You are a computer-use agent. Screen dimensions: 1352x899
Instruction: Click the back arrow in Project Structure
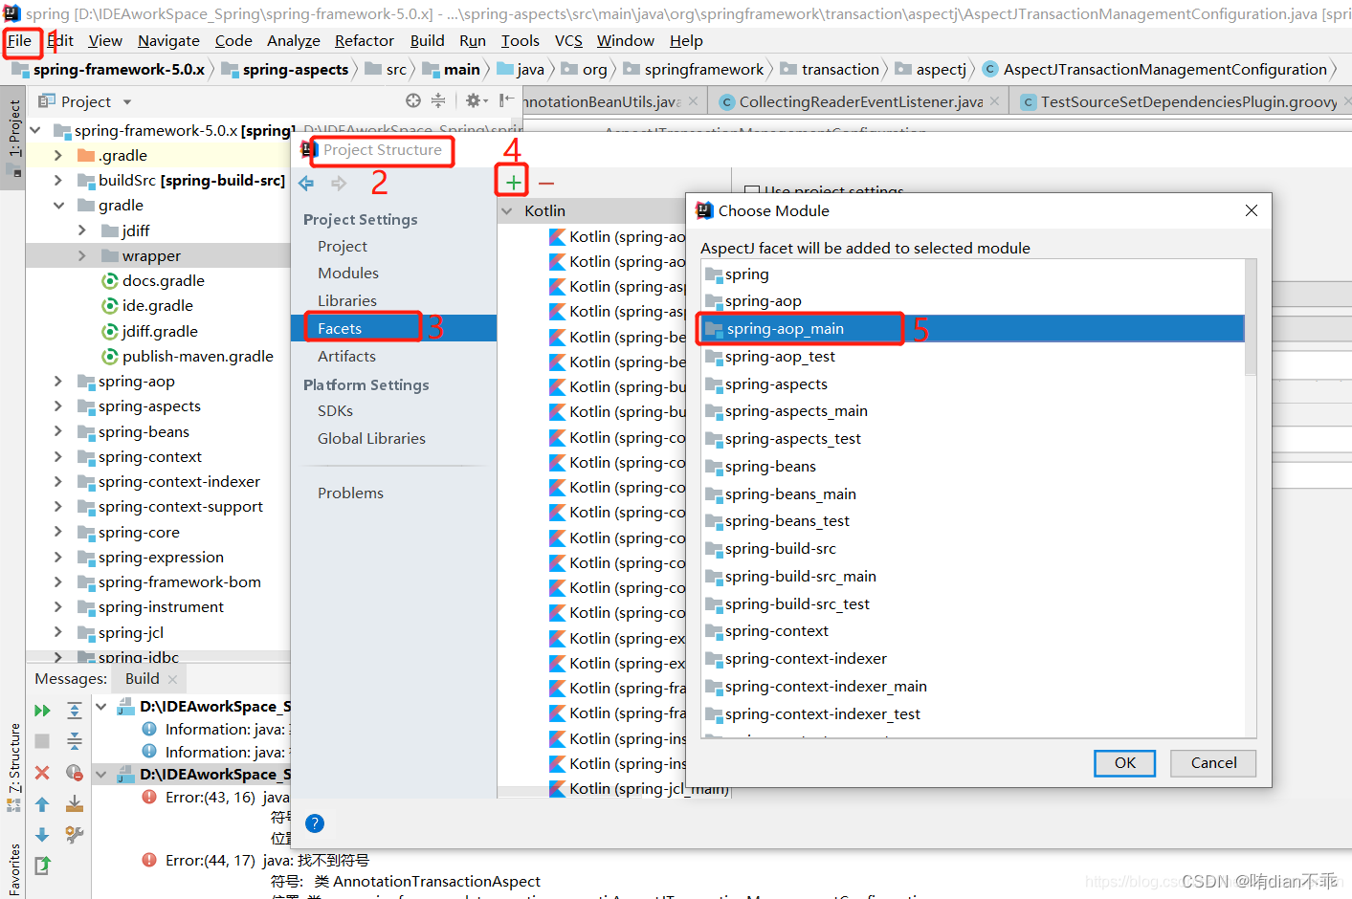pos(306,183)
